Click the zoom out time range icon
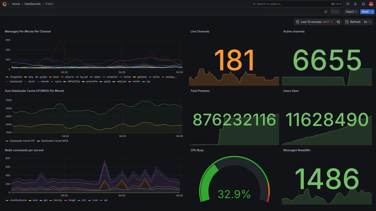Image resolution: width=376 pixels, height=211 pixels. coord(338,22)
